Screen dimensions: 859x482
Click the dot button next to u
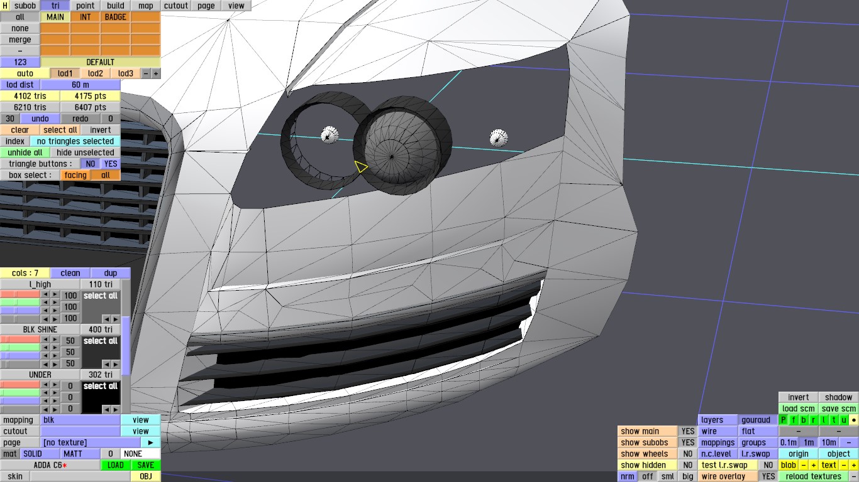tap(854, 420)
